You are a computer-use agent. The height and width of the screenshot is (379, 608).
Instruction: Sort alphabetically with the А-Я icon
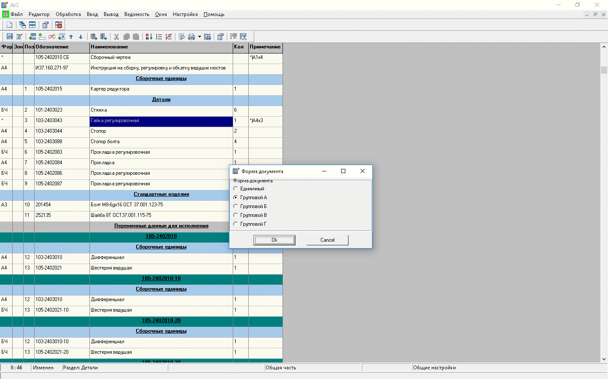(149, 37)
